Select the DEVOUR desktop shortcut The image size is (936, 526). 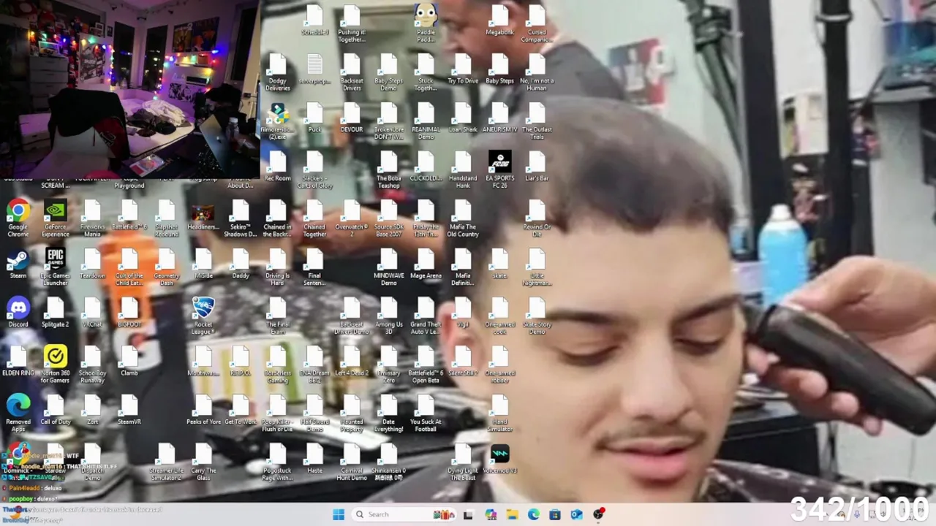(x=352, y=118)
